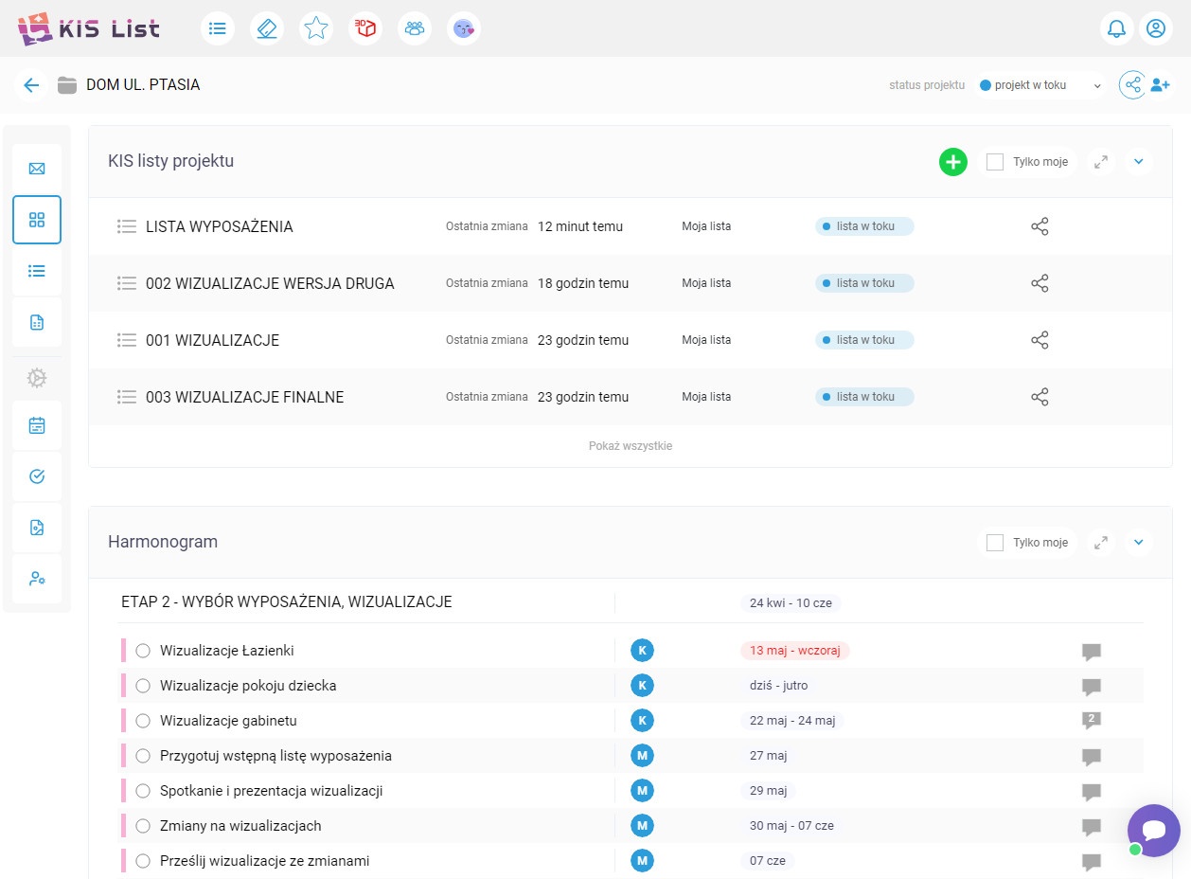The image size is (1191, 879).
Task: Mark Wizualizacje Łazienki task as done
Action: tap(143, 651)
